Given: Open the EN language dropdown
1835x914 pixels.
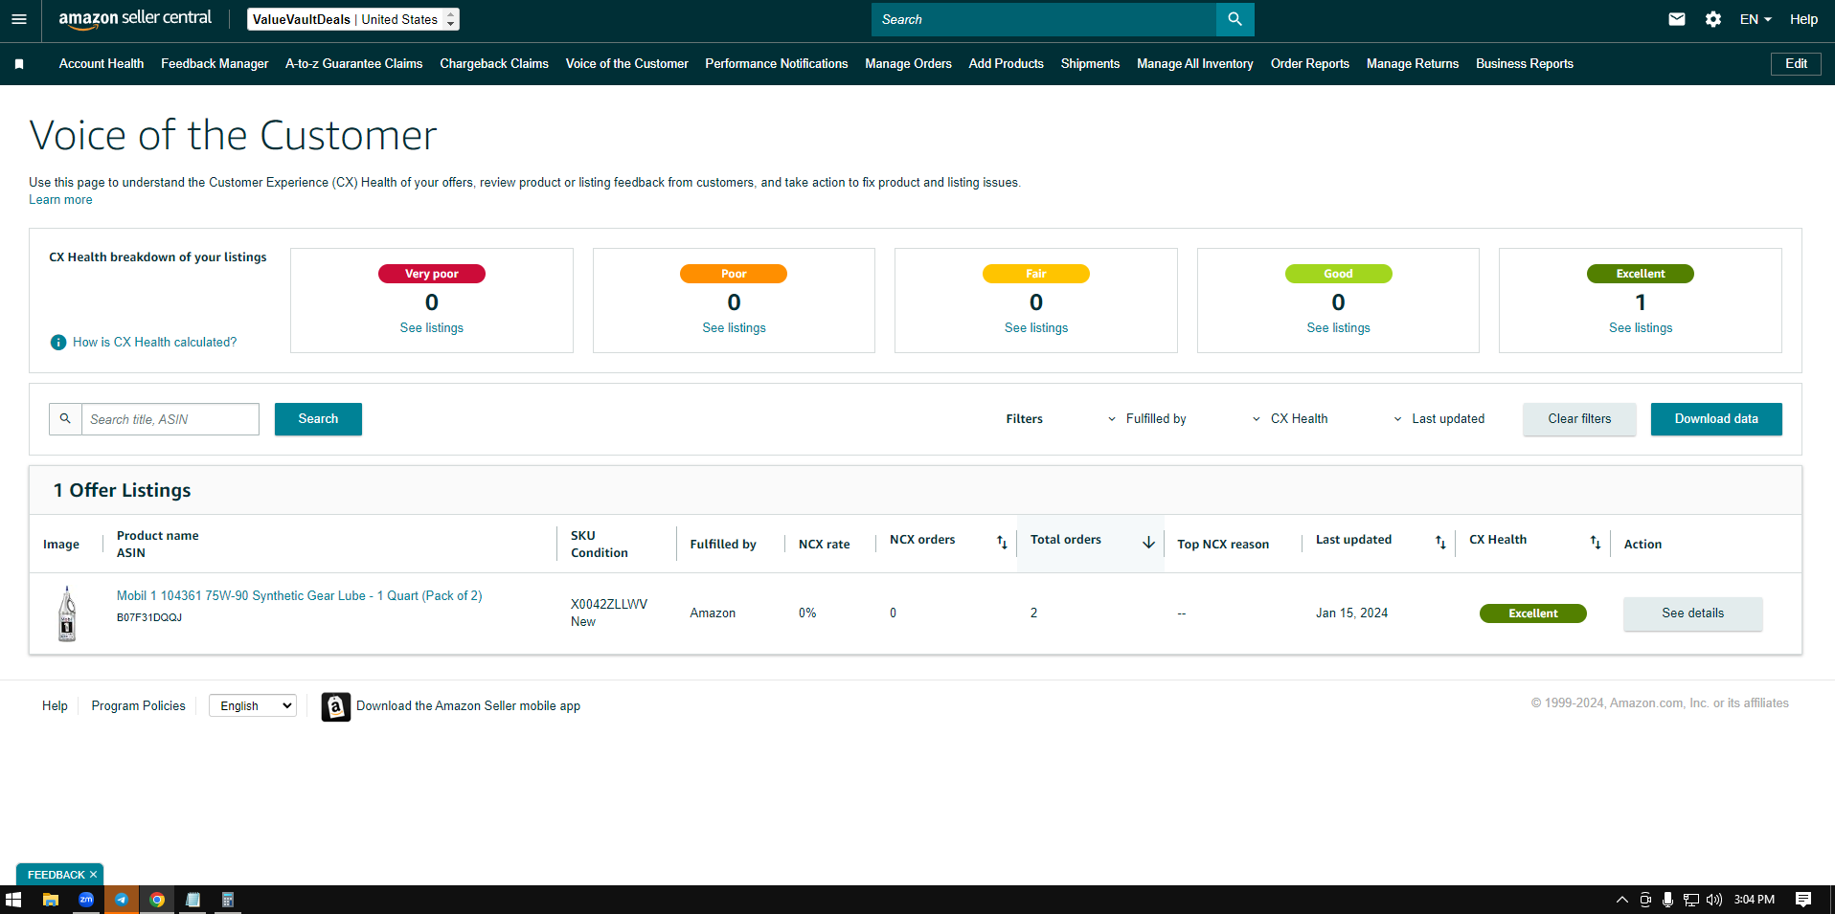Looking at the screenshot, I should pos(1756,19).
